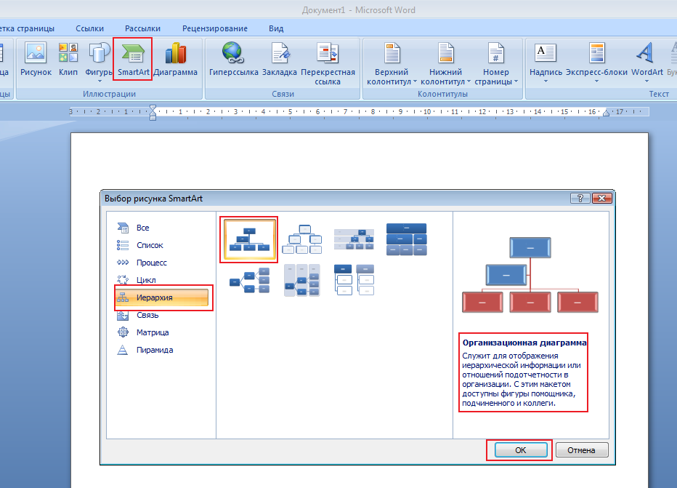Viewport: 677px width, 488px height.
Task: Choose the Цикл category
Action: pos(161,280)
